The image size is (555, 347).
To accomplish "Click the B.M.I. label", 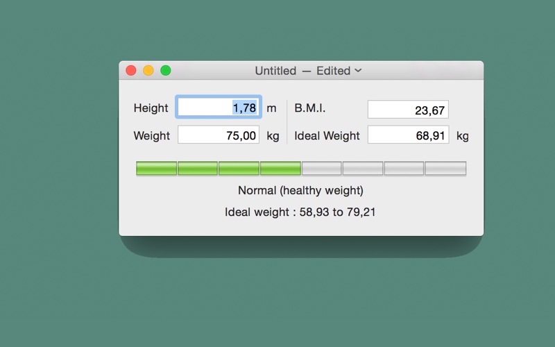I will 309,108.
